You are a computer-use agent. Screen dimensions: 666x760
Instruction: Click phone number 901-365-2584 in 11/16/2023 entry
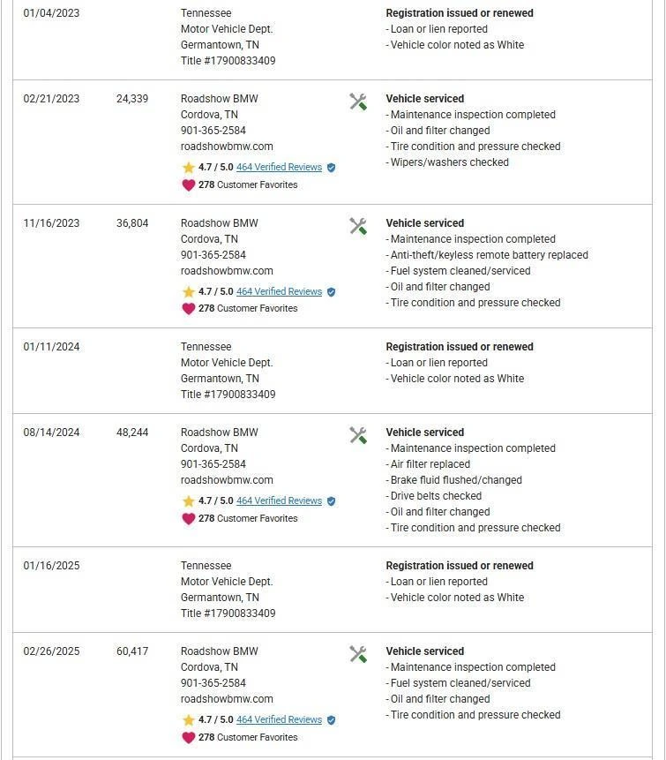coord(213,255)
